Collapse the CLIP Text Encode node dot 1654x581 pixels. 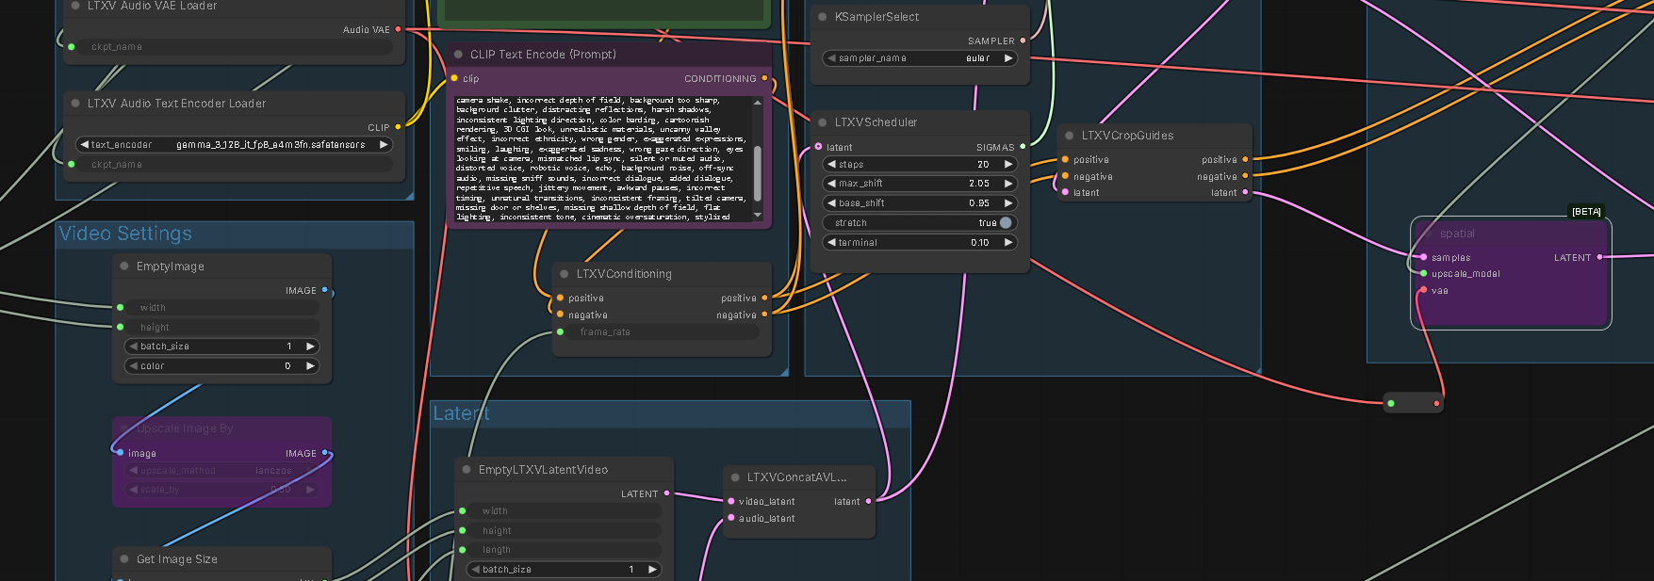click(x=459, y=55)
